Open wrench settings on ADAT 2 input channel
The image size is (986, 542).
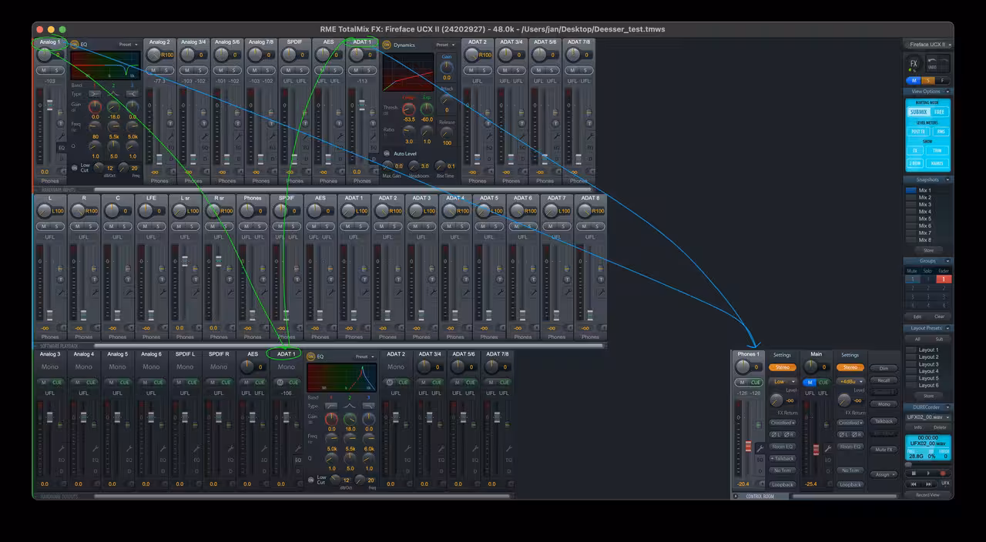pyautogui.click(x=489, y=135)
